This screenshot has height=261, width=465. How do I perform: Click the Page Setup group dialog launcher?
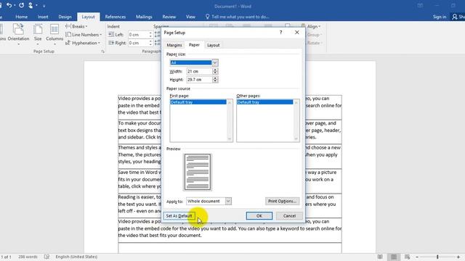click(103, 51)
